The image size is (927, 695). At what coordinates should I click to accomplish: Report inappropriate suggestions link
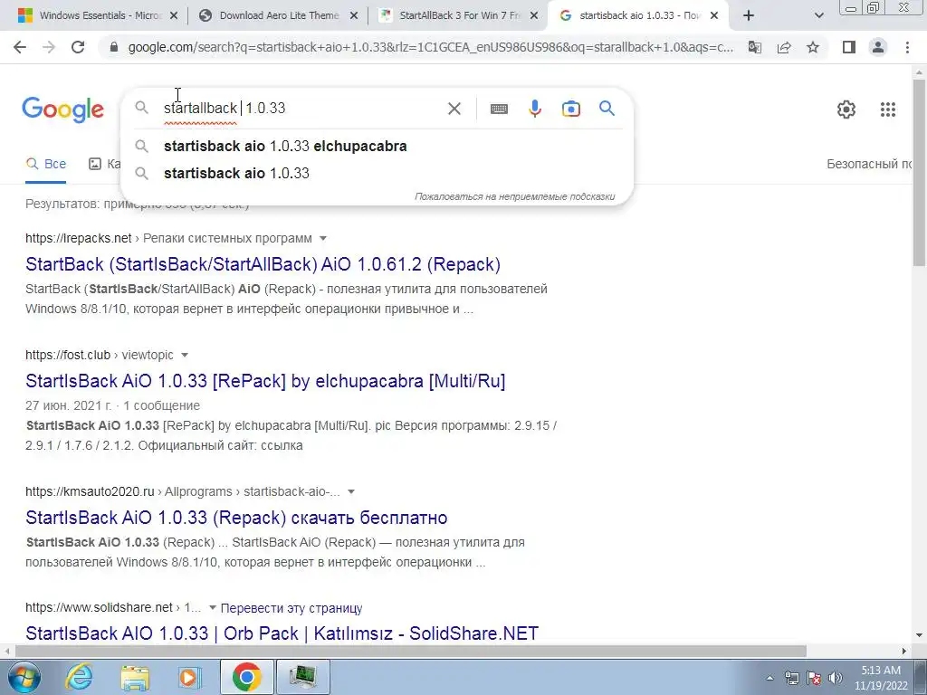514,196
